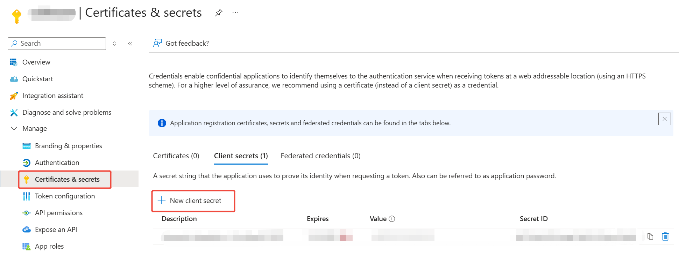This screenshot has width=679, height=257.
Task: Click the Integration assistant rocket icon
Action: point(14,96)
